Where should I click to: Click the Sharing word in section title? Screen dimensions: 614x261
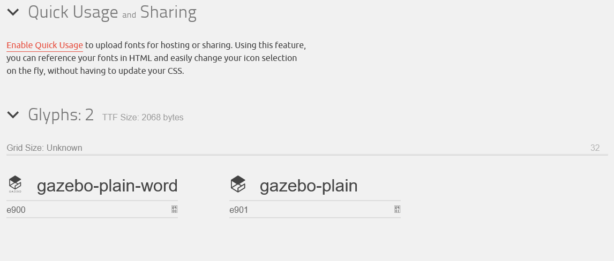coord(168,12)
